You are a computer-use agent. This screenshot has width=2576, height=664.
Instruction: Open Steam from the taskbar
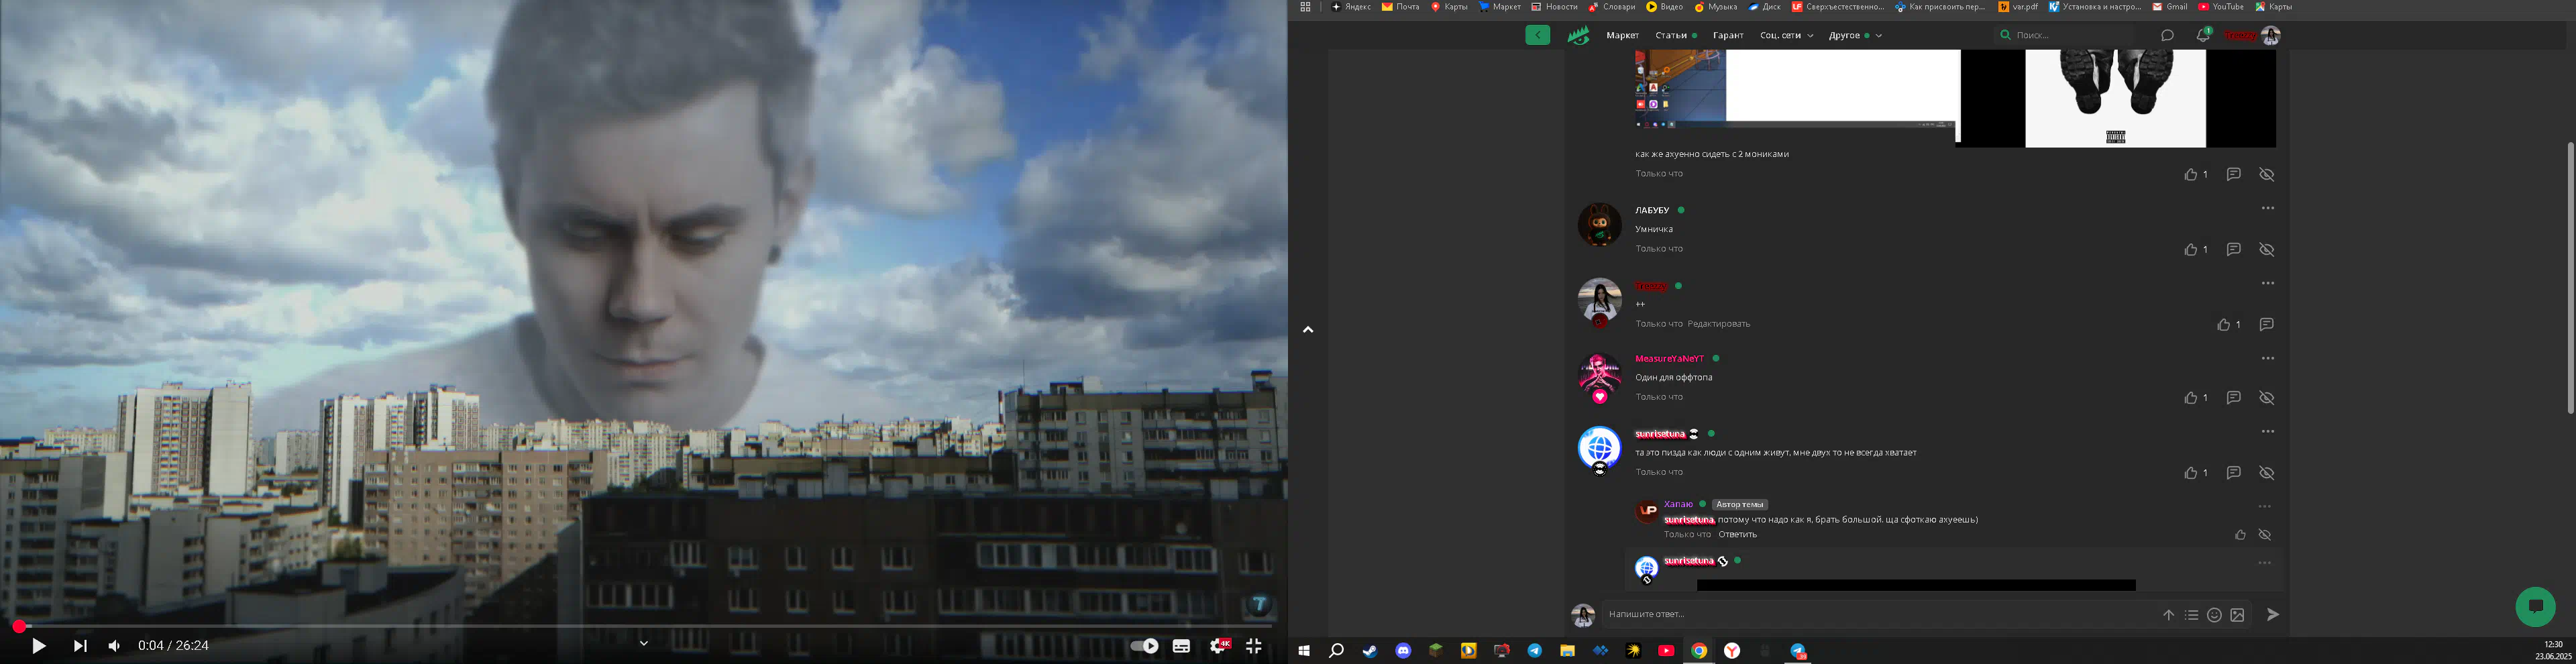(1370, 651)
